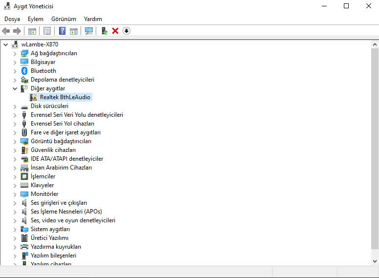The height and width of the screenshot is (278, 379).
Task: Select Ses, video ve oyun denetleyicileri
Action: tap(73, 220)
